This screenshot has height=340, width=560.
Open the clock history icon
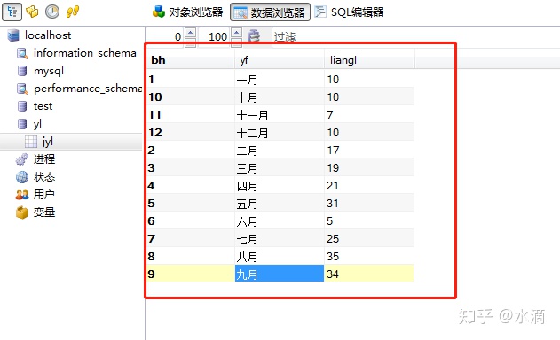(x=52, y=12)
